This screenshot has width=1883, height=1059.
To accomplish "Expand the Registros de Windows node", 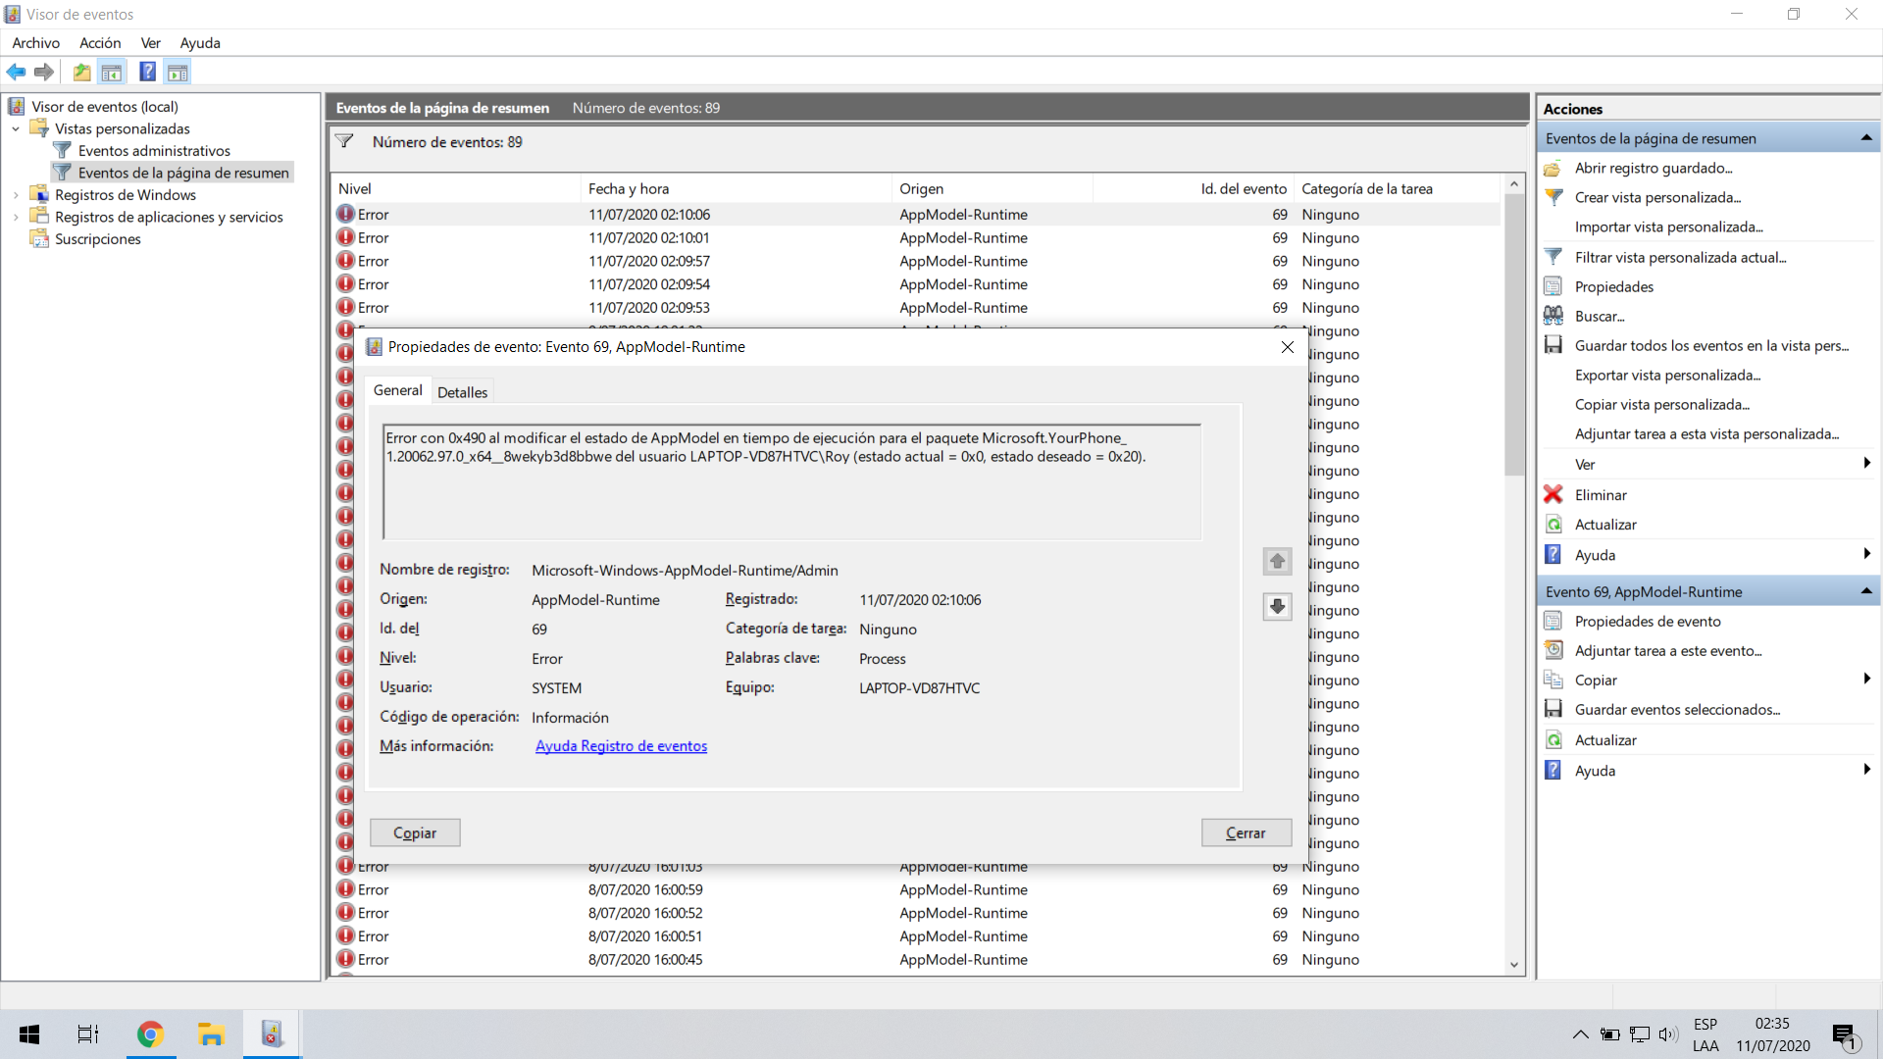I will coord(16,195).
